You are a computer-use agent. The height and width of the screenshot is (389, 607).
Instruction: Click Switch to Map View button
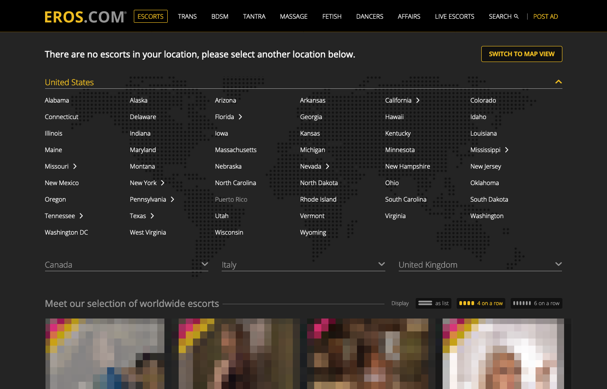[x=521, y=54]
